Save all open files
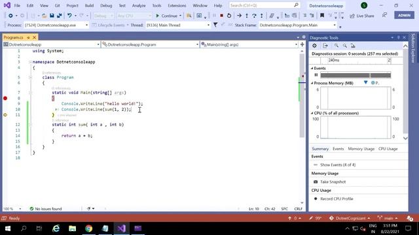This screenshot has height=235, width=419. 59,16
